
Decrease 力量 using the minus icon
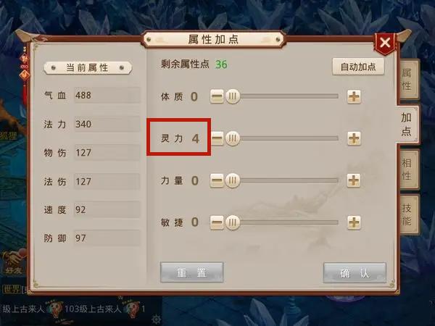click(x=217, y=180)
